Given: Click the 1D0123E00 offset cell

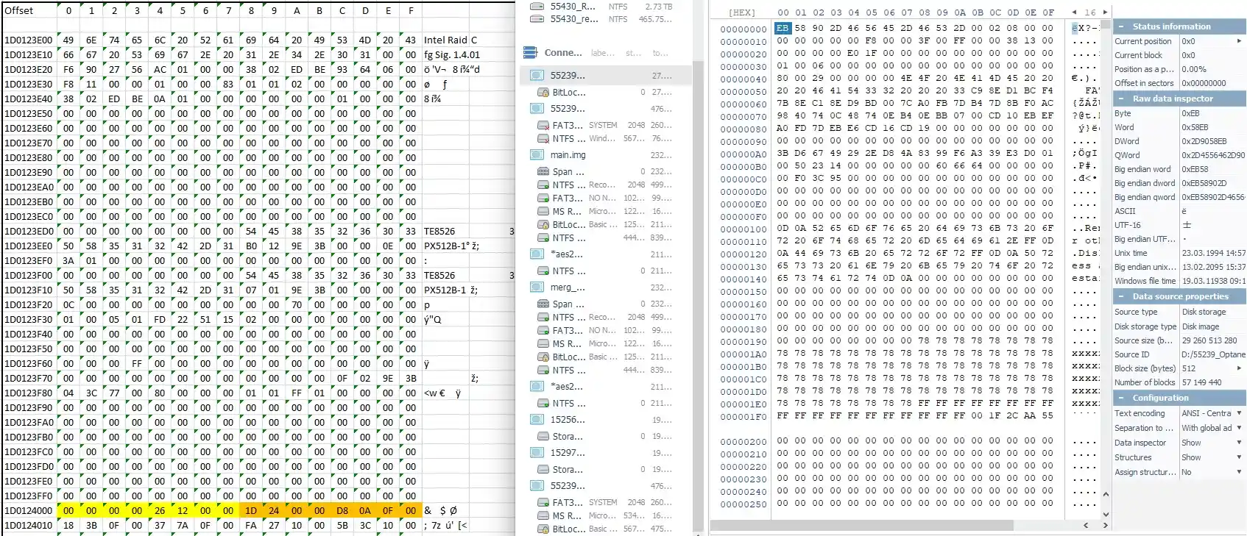Looking at the screenshot, I should pos(29,40).
